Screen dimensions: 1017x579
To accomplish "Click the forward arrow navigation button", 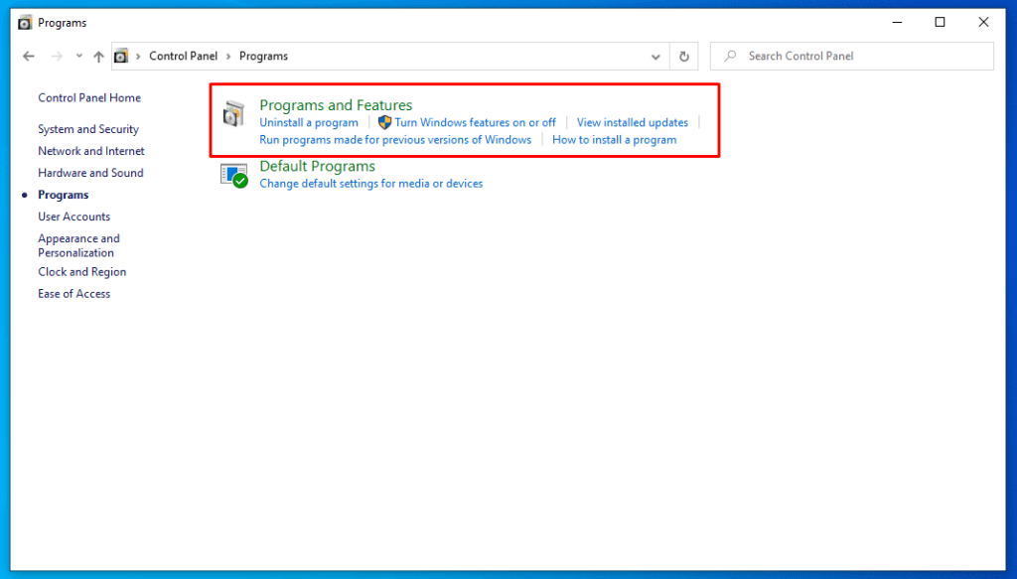I will point(57,57).
